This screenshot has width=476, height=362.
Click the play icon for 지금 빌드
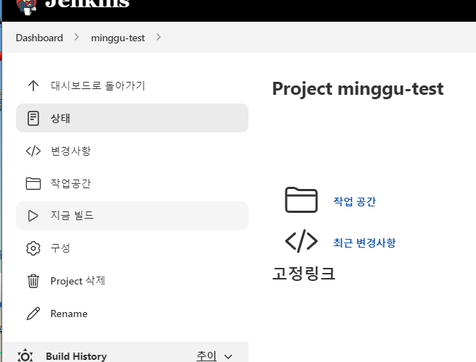33,216
